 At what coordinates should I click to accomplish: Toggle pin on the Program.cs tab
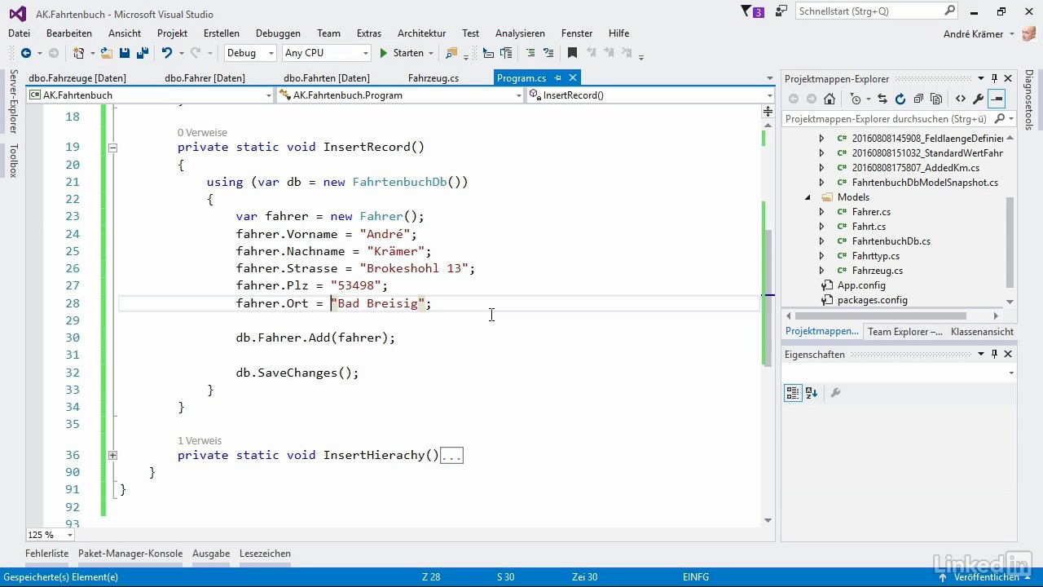(558, 78)
